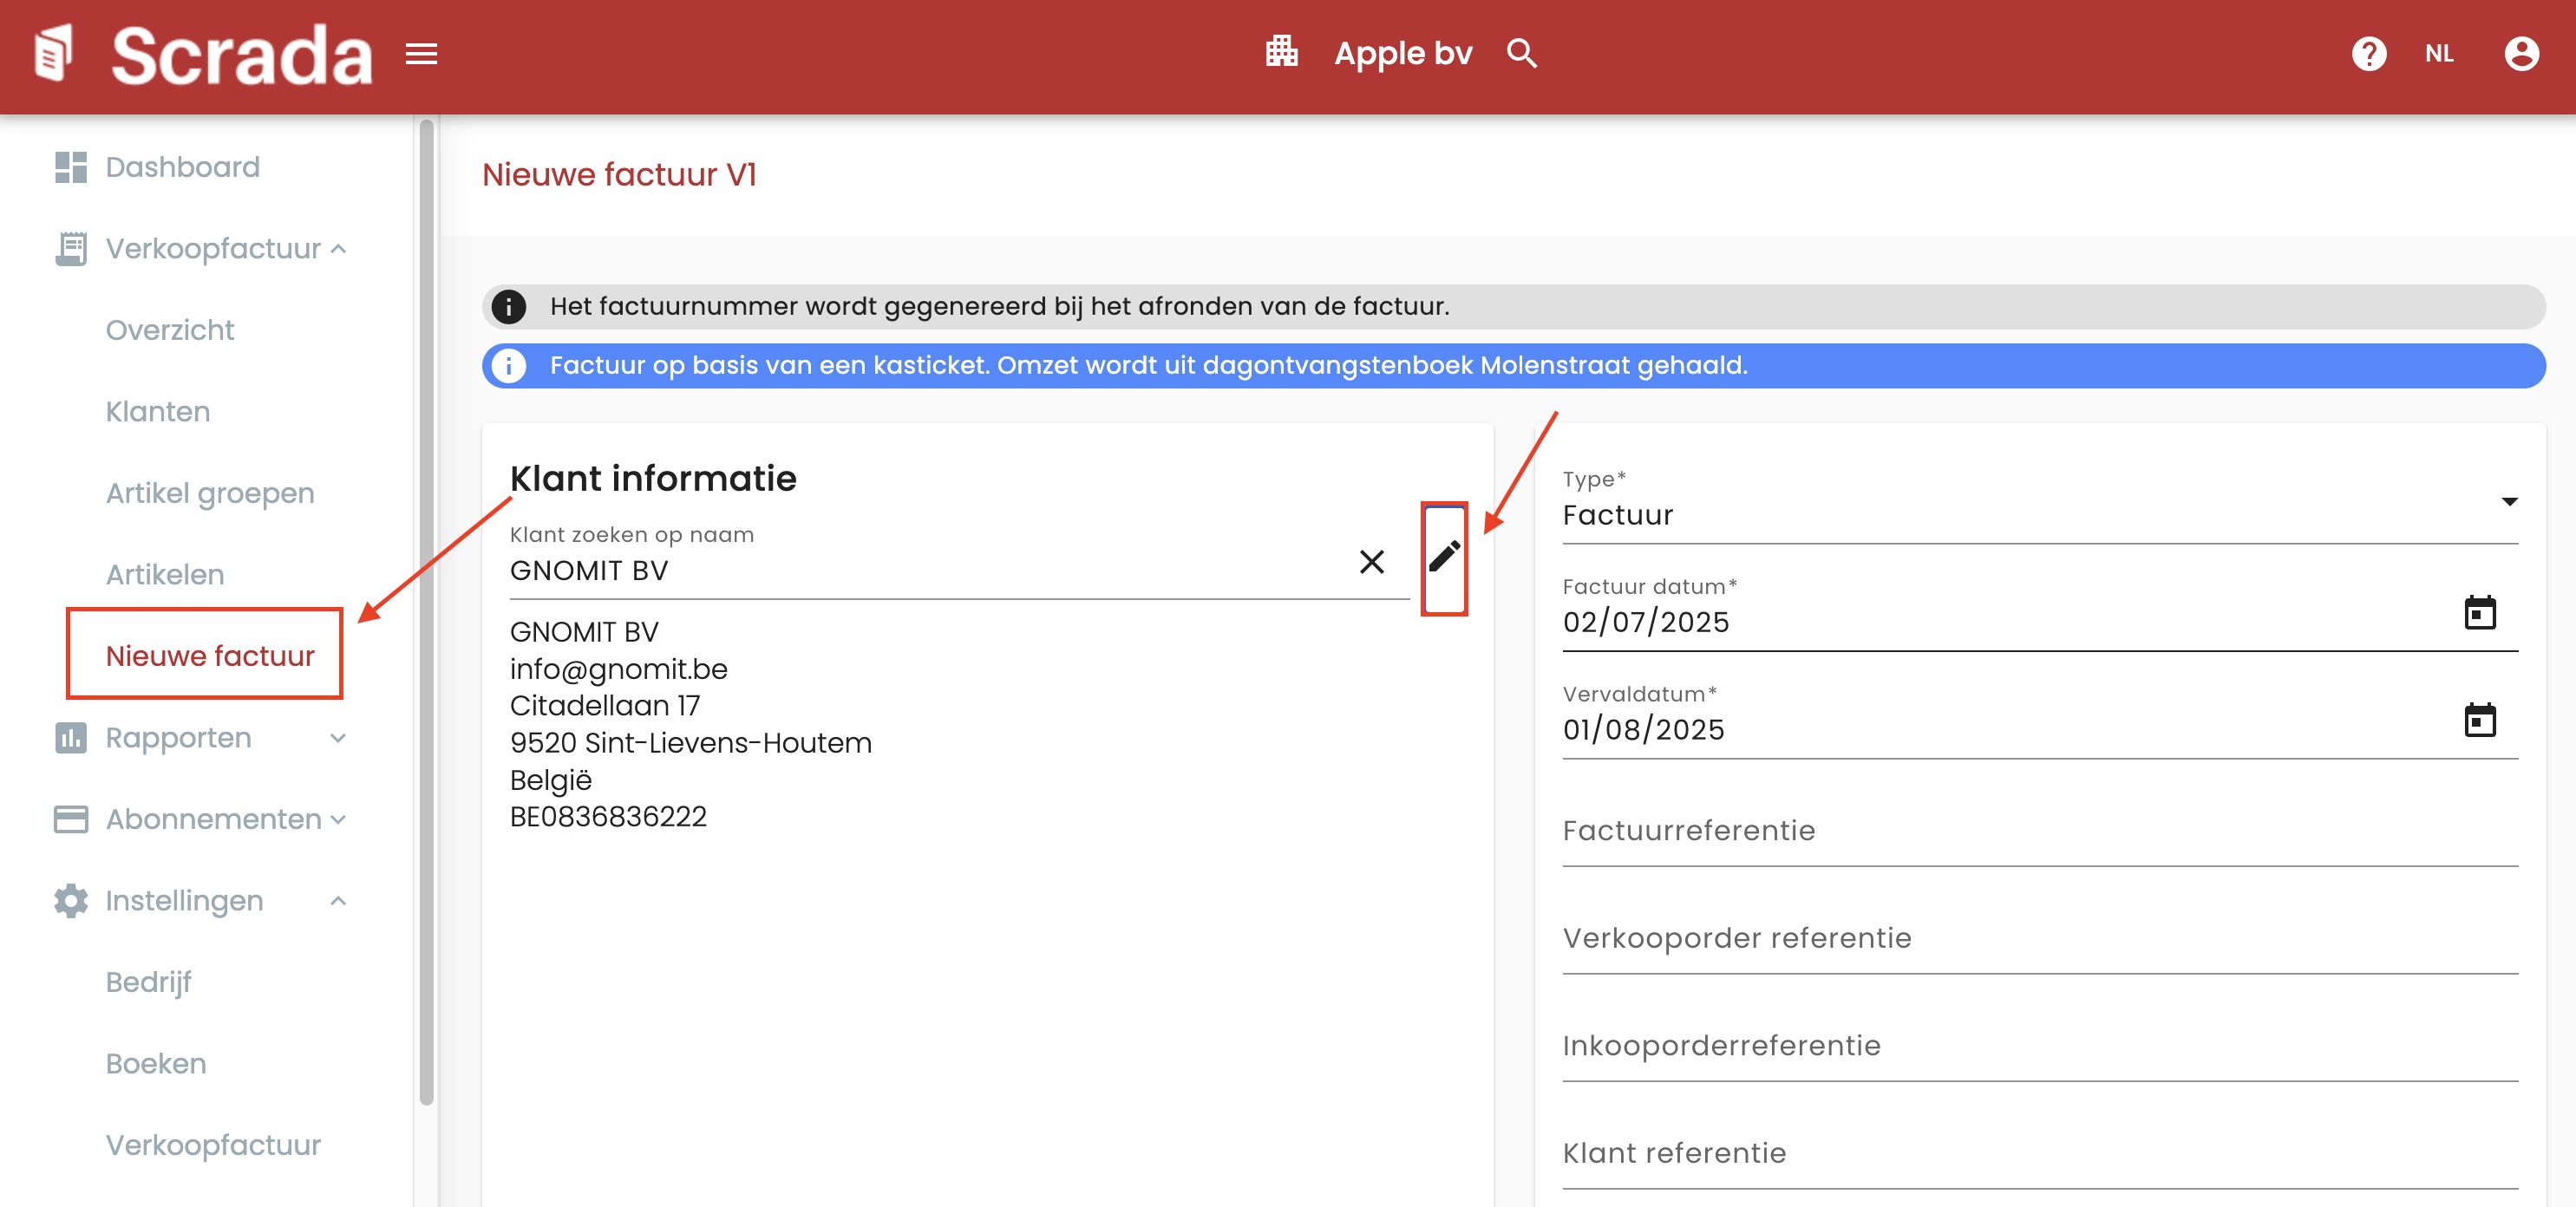Click the Klant referentie input field

[2038, 1154]
